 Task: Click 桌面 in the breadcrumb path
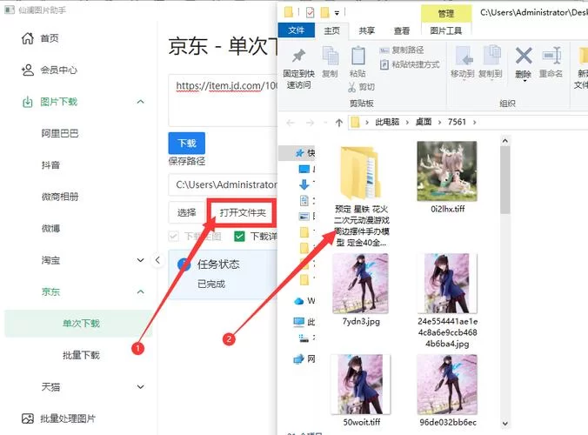coord(424,123)
